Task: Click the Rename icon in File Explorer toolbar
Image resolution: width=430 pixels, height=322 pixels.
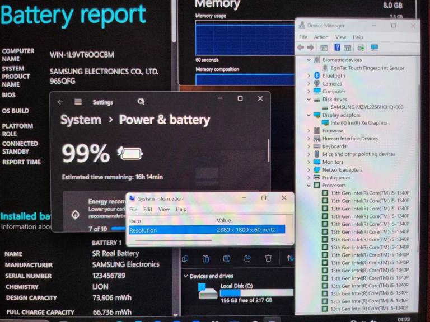Action: pos(226,258)
